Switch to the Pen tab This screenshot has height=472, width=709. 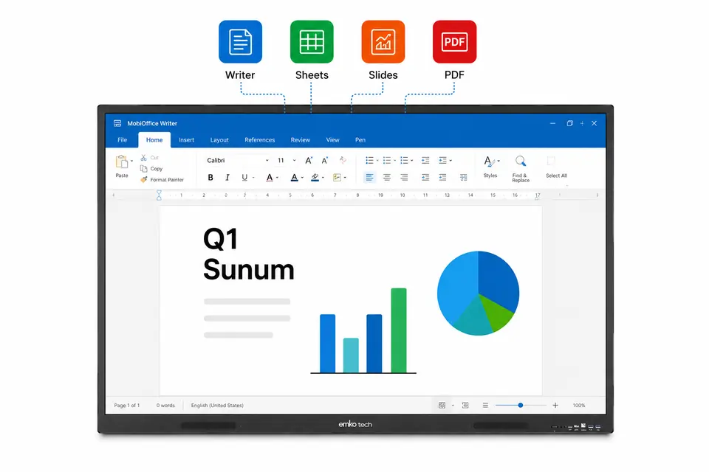(x=360, y=140)
